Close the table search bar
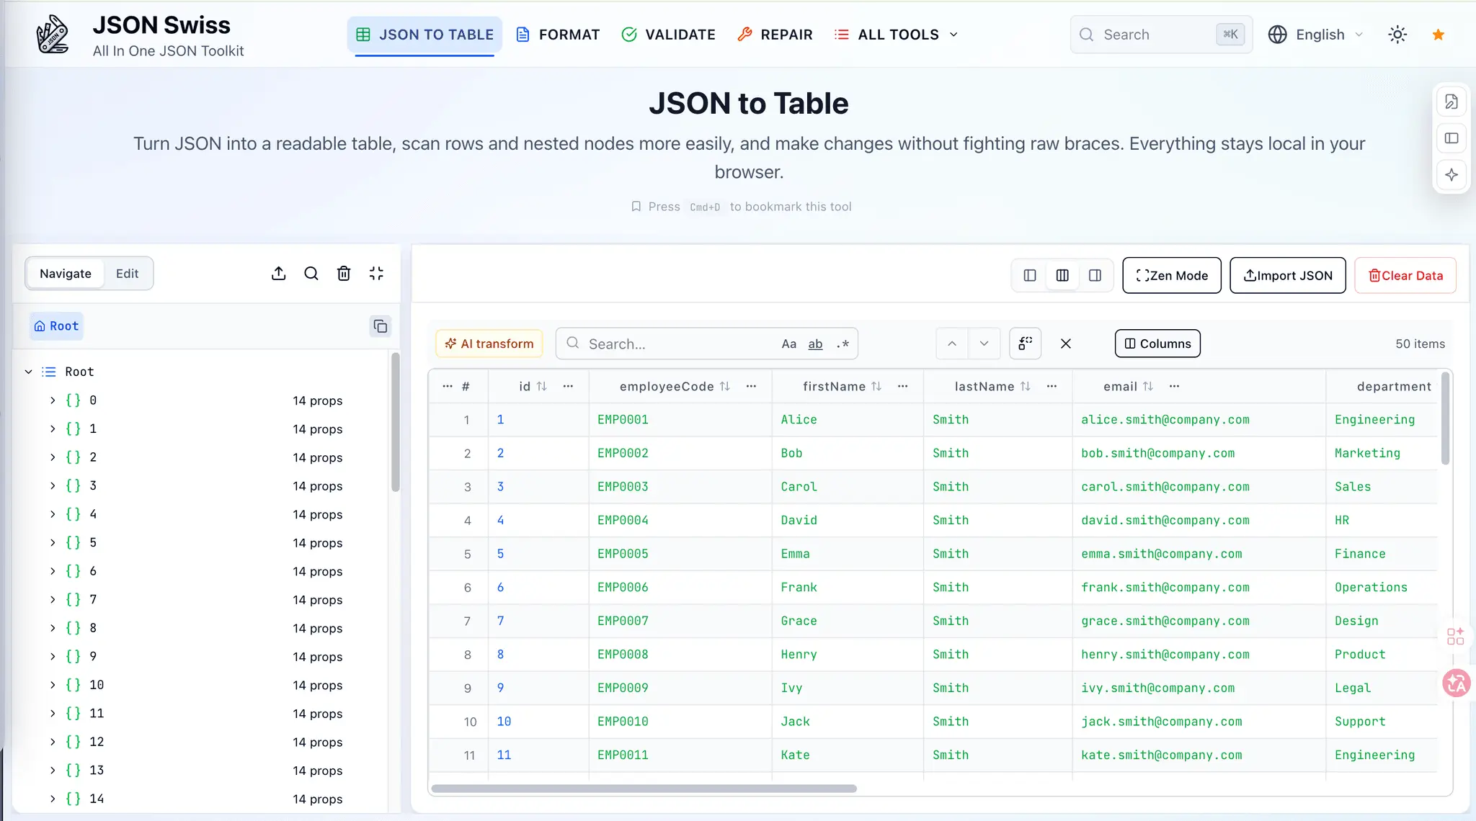Viewport: 1476px width, 821px height. tap(1066, 344)
